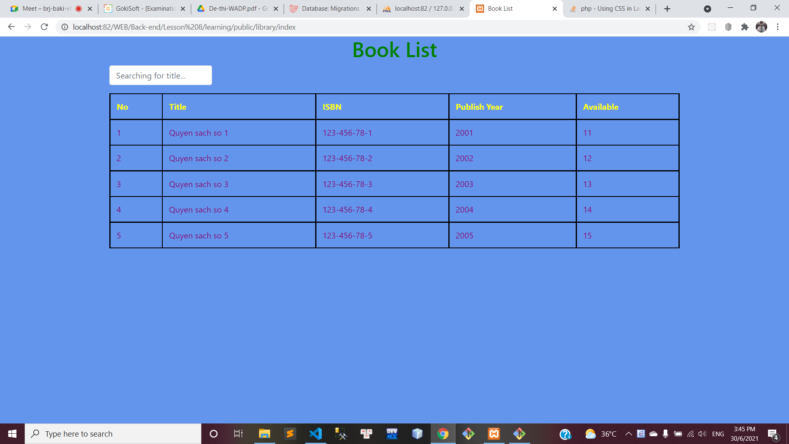
Task: Open Dev-C++ from taskbar
Action: (392, 434)
